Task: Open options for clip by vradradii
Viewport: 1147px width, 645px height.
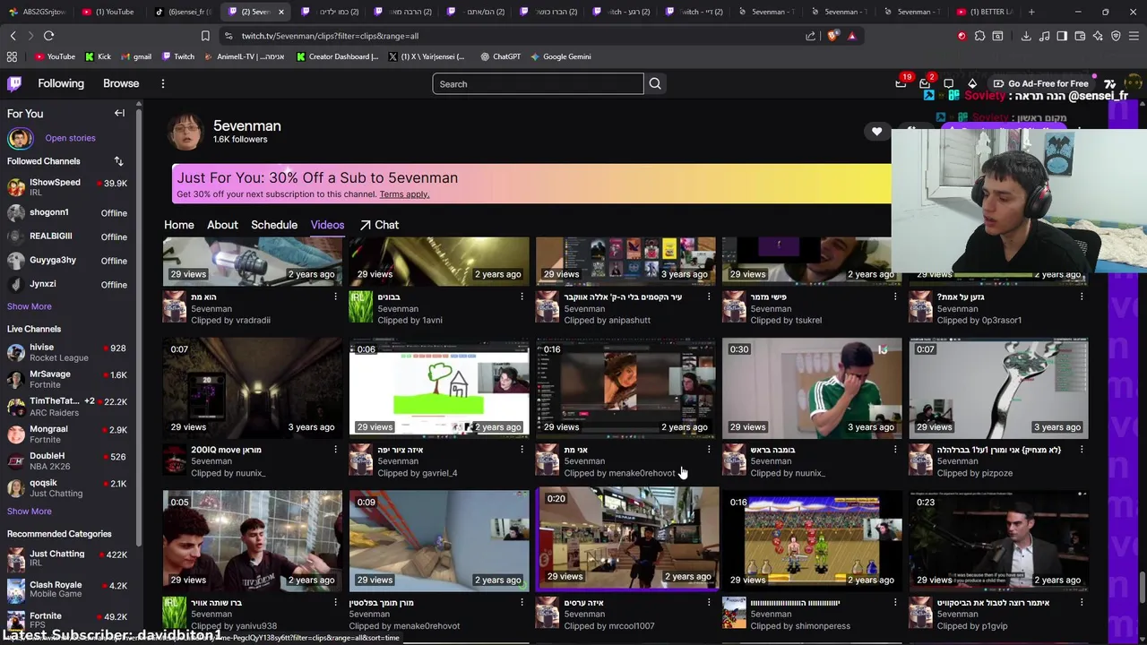Action: (x=335, y=297)
